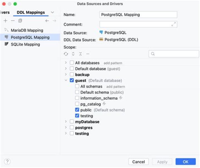Check the Default database (guest) checkbox
Viewport: 200px width, 168px height.
(72, 68)
